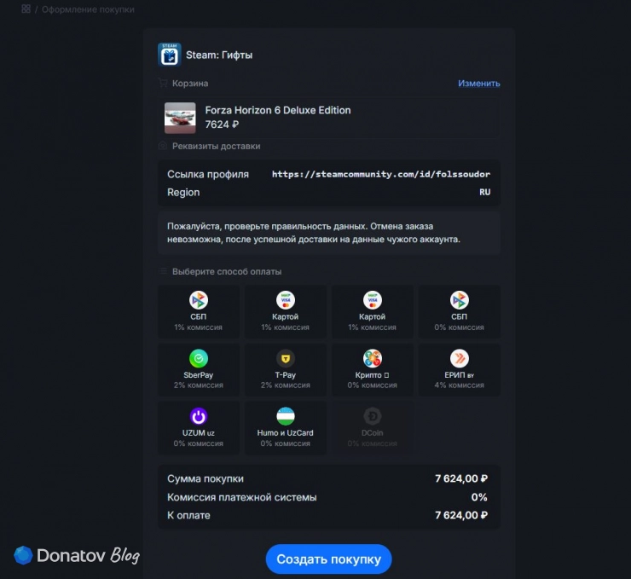Click the list icon beside Выберите способ оплаты
The width and height of the screenshot is (631, 579).
[163, 271]
